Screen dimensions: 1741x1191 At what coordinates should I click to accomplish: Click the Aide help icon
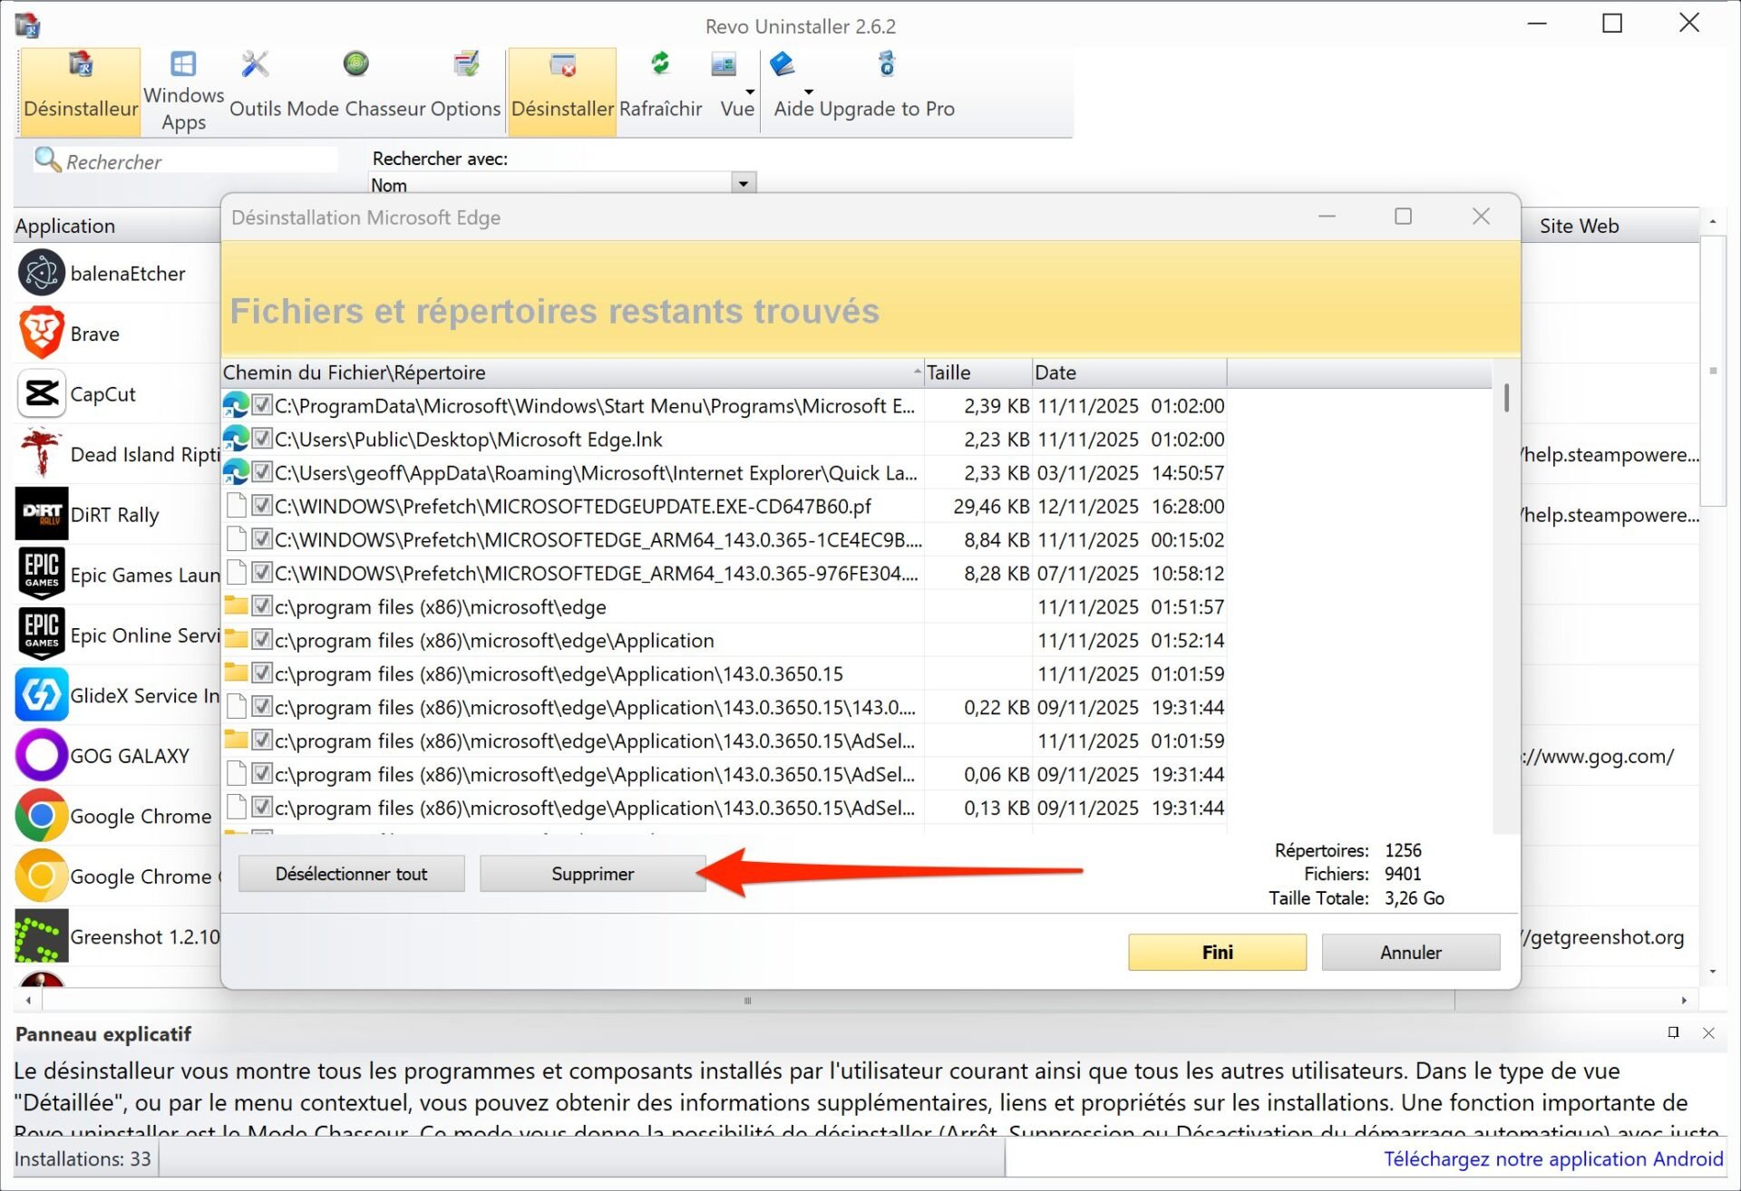pyautogui.click(x=782, y=63)
